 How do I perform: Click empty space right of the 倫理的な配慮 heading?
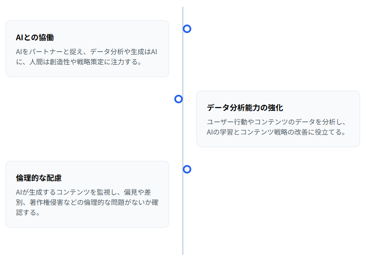(x=115, y=178)
